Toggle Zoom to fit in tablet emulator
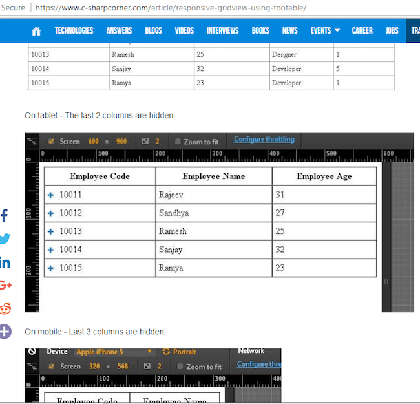The width and height of the screenshot is (420, 404). click(x=178, y=142)
